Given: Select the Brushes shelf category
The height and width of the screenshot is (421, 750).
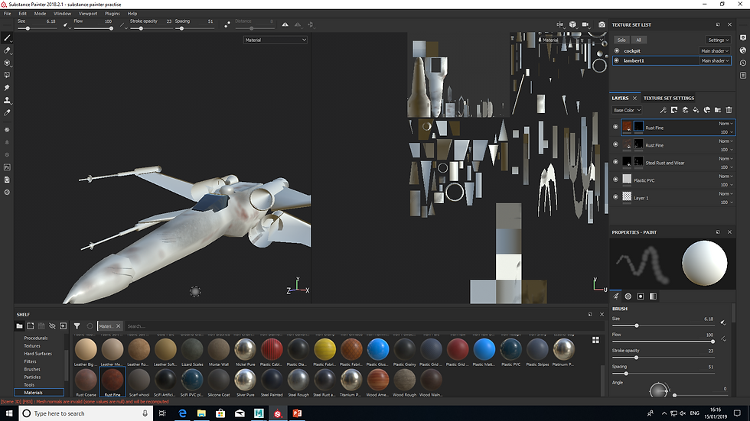Looking at the screenshot, I should (x=32, y=369).
